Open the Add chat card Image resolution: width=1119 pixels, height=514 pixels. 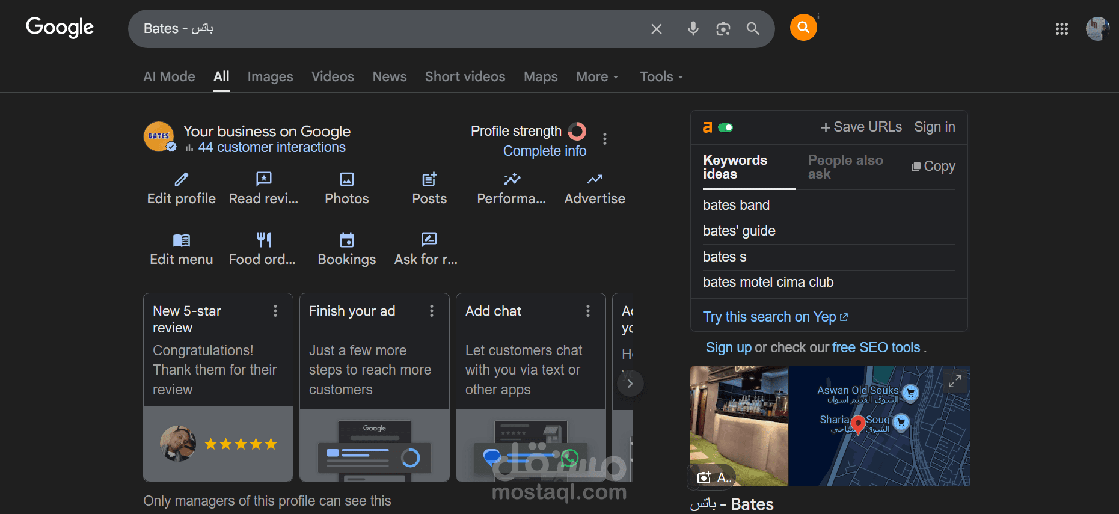(531, 387)
